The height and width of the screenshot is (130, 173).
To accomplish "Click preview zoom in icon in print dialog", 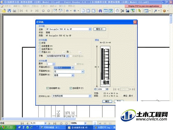I will pyautogui.click(x=107, y=89).
